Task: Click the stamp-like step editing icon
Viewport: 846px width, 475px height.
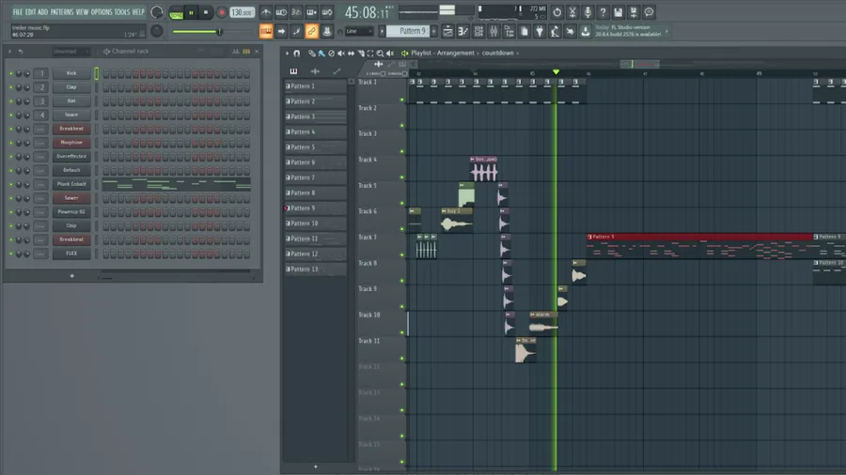Action: coord(327,31)
